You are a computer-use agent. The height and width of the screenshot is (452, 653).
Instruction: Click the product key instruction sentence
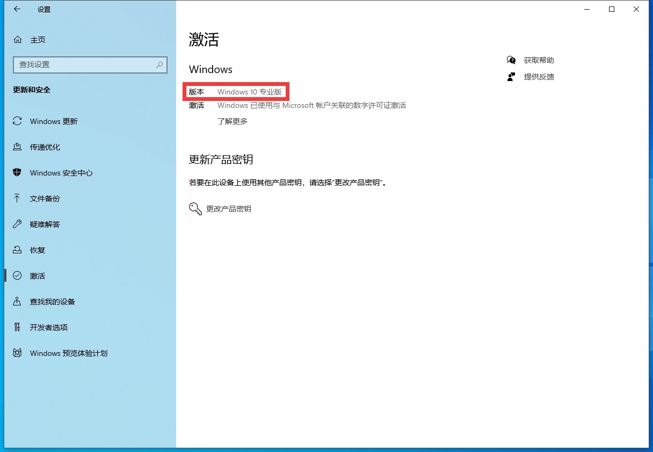click(288, 183)
